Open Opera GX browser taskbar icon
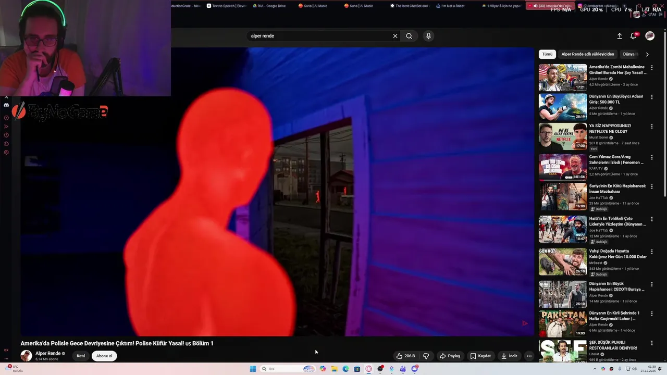This screenshot has height=375, width=667. pyautogui.click(x=368, y=369)
